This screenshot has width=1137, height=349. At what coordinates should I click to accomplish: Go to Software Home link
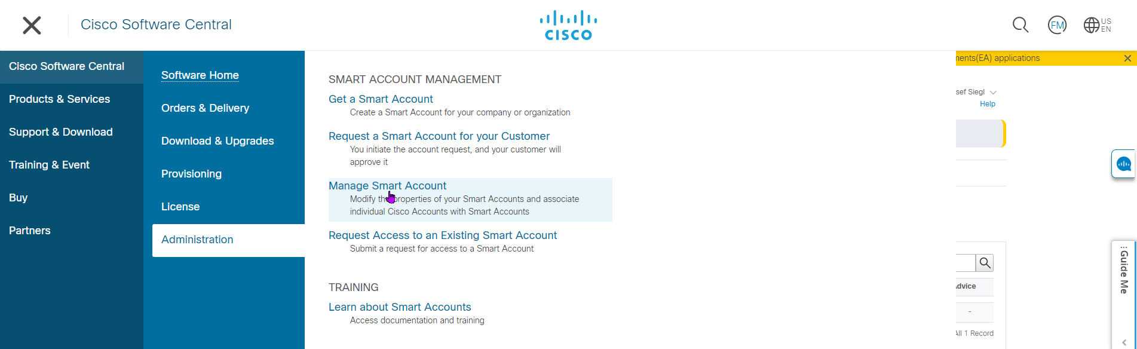click(x=200, y=75)
